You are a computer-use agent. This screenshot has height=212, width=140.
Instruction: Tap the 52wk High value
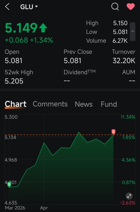[x=14, y=81]
